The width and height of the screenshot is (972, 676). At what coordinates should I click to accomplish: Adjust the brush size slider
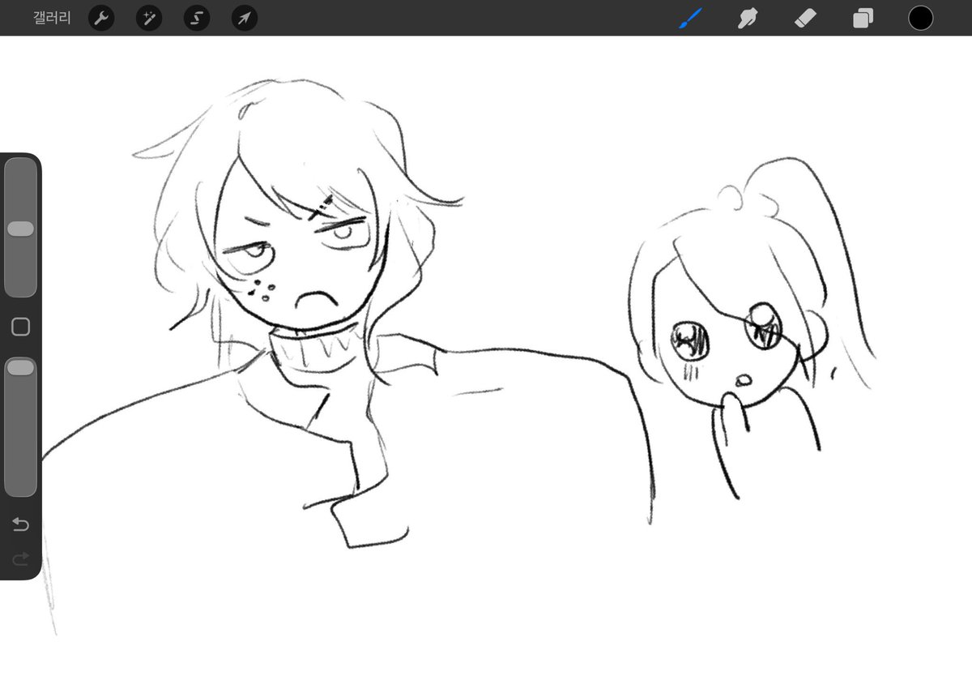(x=21, y=228)
